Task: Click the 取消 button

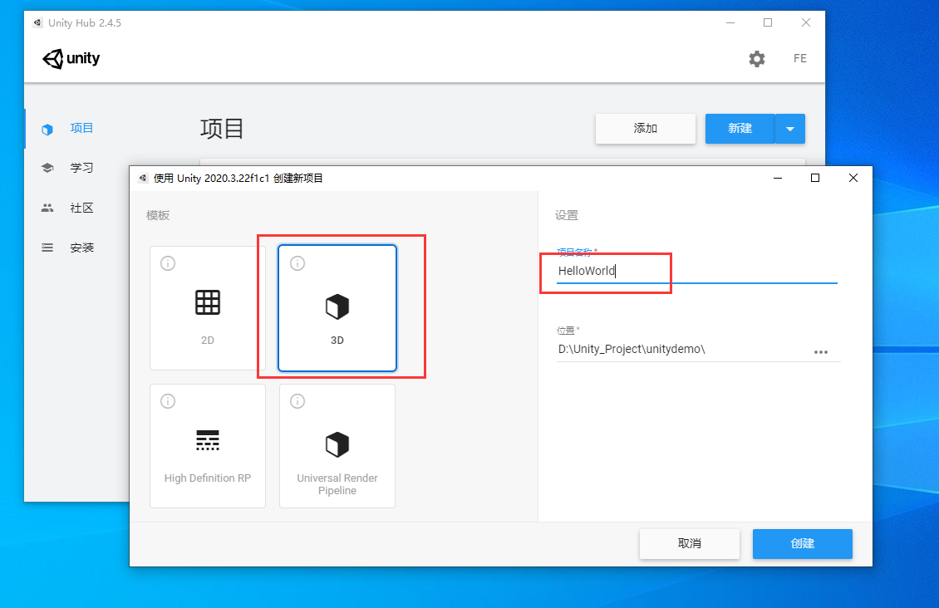Action: [689, 544]
